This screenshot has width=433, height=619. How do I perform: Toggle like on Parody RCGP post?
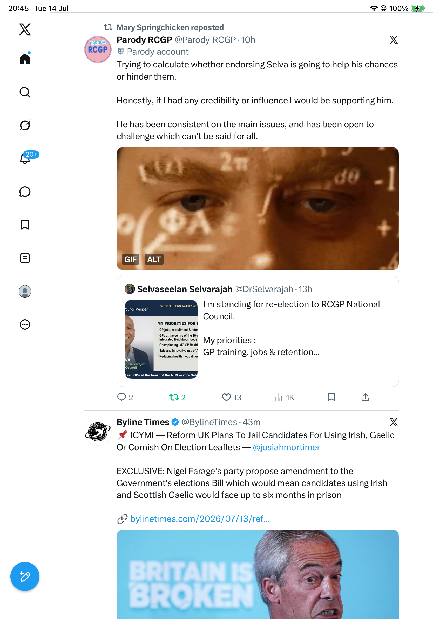pos(231,397)
